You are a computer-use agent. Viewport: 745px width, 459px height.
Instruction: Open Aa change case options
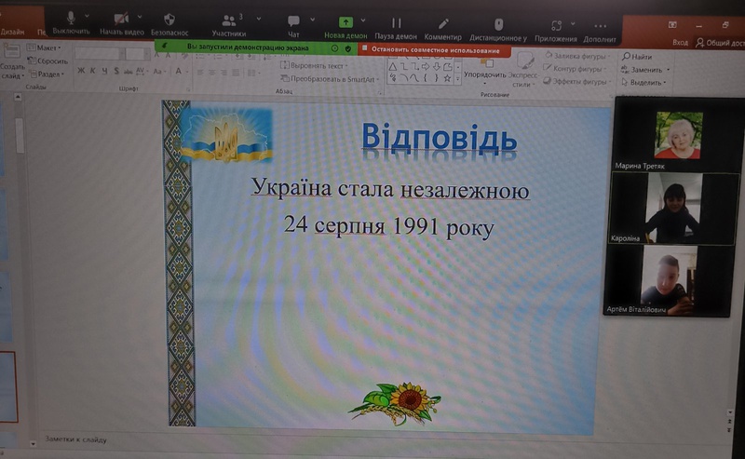pyautogui.click(x=159, y=72)
